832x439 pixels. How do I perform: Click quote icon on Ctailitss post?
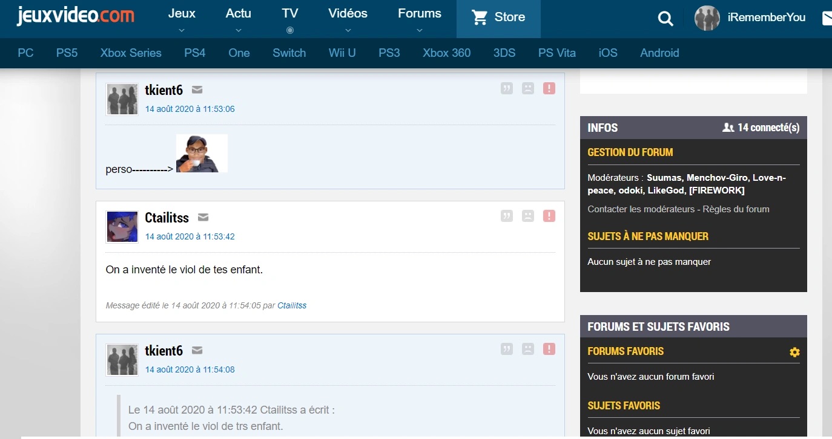click(x=507, y=216)
